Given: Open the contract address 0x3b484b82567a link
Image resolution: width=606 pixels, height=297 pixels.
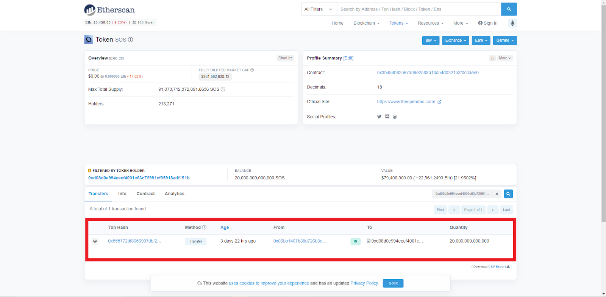Looking at the screenshot, I should pos(428,73).
